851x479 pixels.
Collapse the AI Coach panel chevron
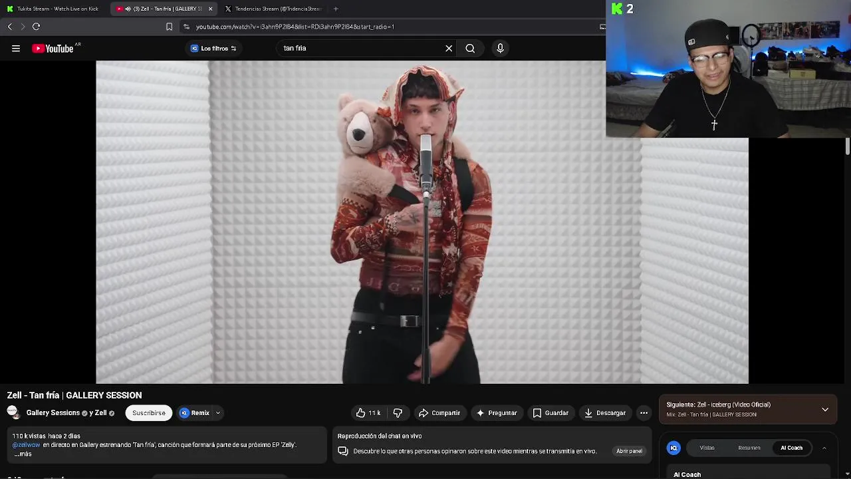click(x=824, y=448)
